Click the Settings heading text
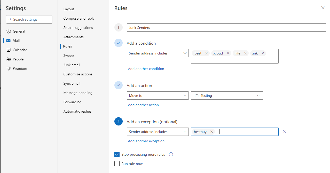This screenshot has width=330, height=173. click(16, 8)
